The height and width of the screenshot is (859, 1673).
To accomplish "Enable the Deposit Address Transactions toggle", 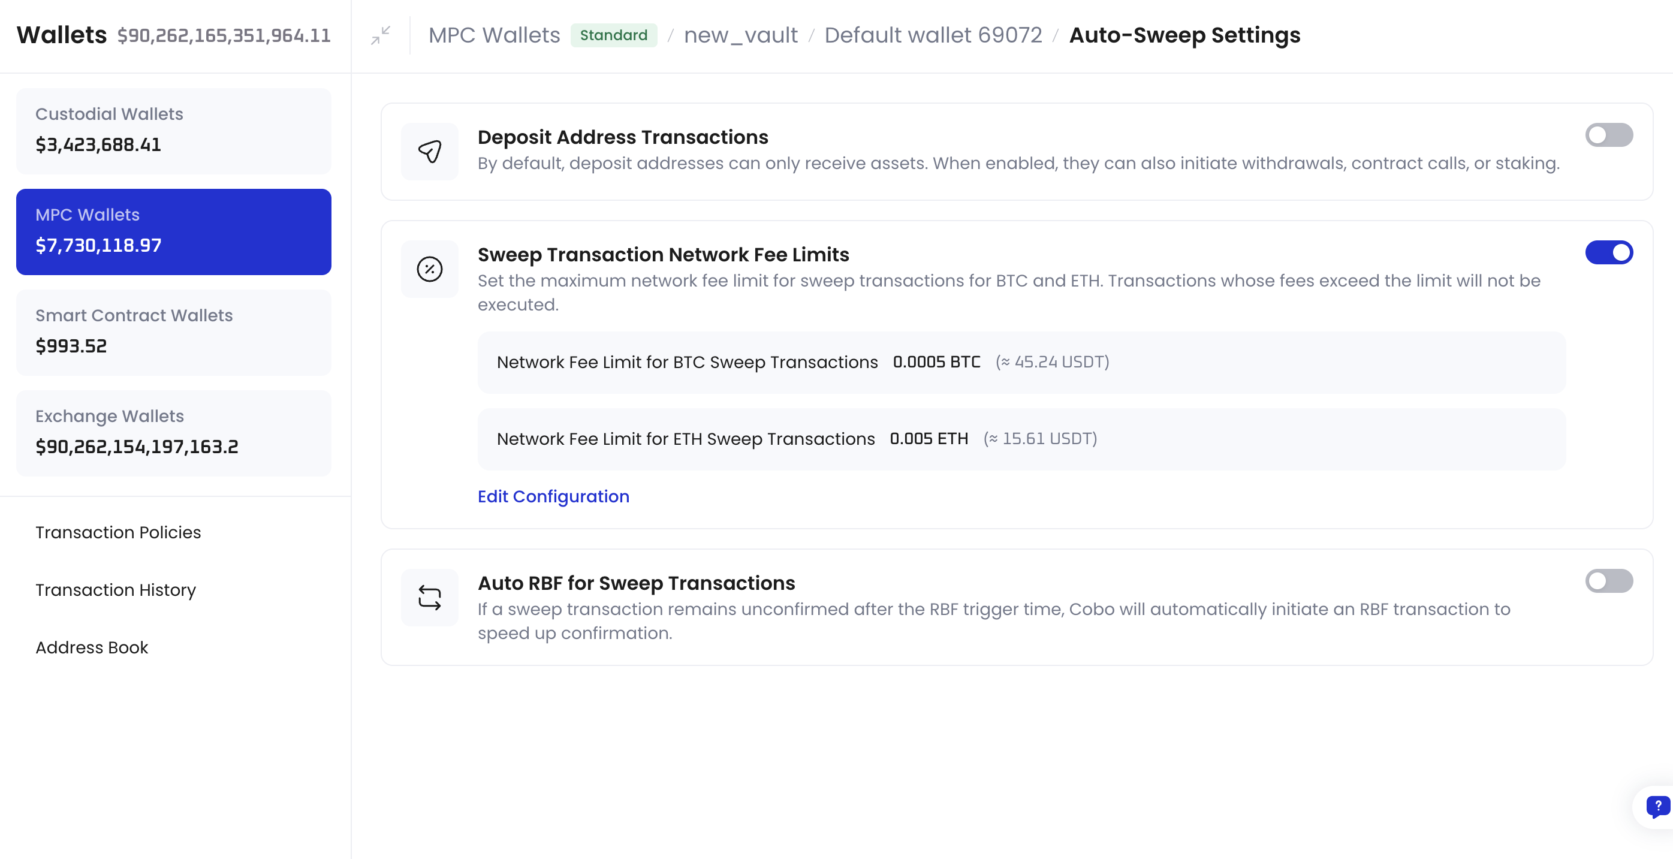I will pos(1610,135).
